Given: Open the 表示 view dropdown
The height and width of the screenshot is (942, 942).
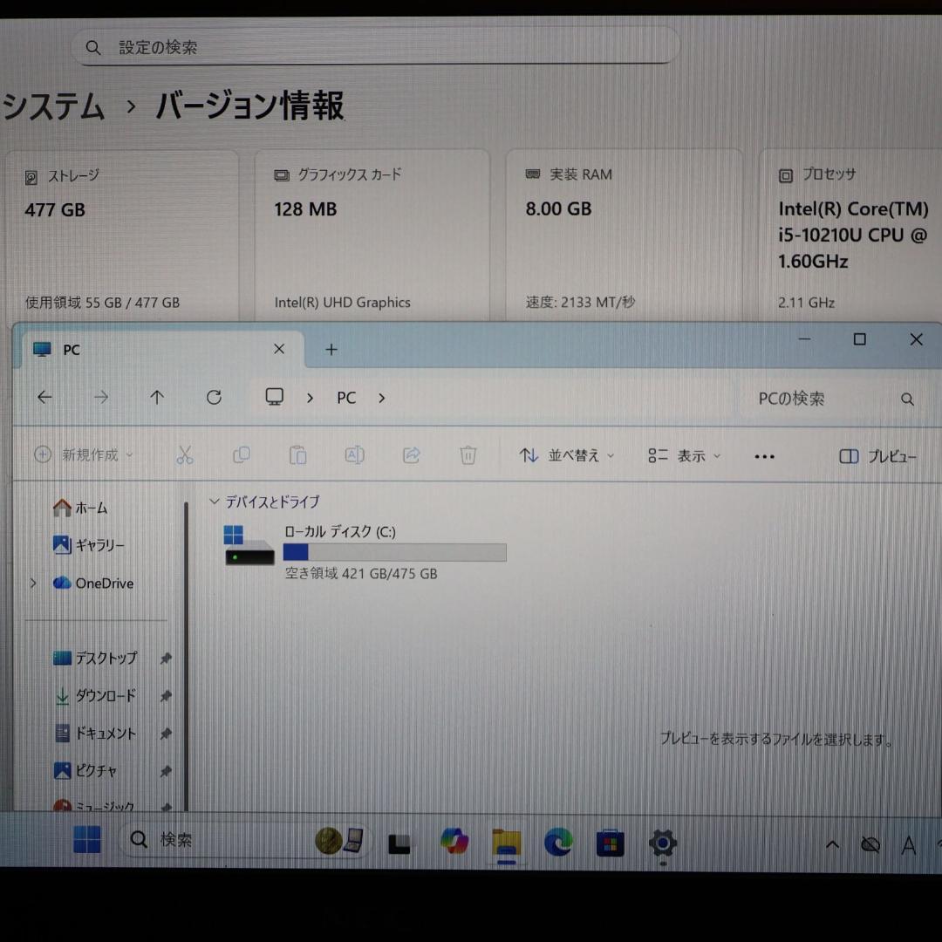Looking at the screenshot, I should 686,455.
